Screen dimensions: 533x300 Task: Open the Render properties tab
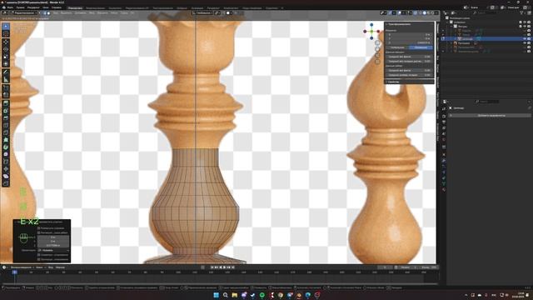point(444,117)
